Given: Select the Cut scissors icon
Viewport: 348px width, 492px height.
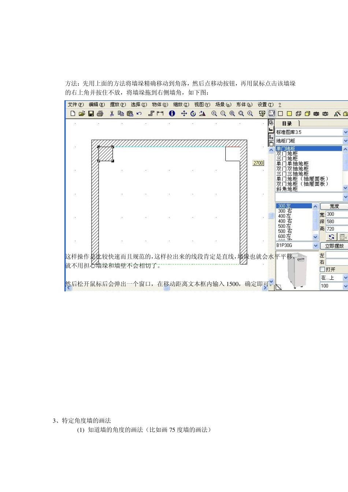Looking at the screenshot, I should click(112, 113).
